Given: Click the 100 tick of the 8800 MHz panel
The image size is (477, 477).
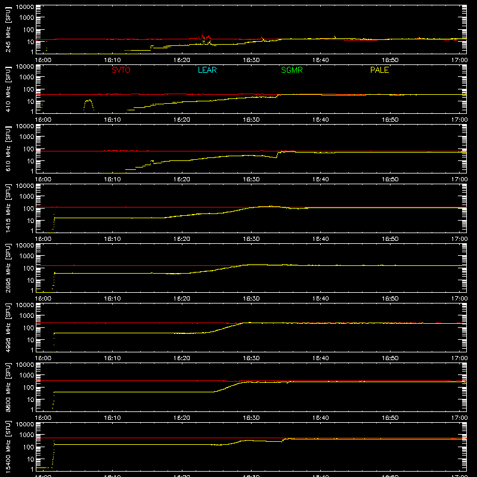Looking at the screenshot, I should [29, 388].
